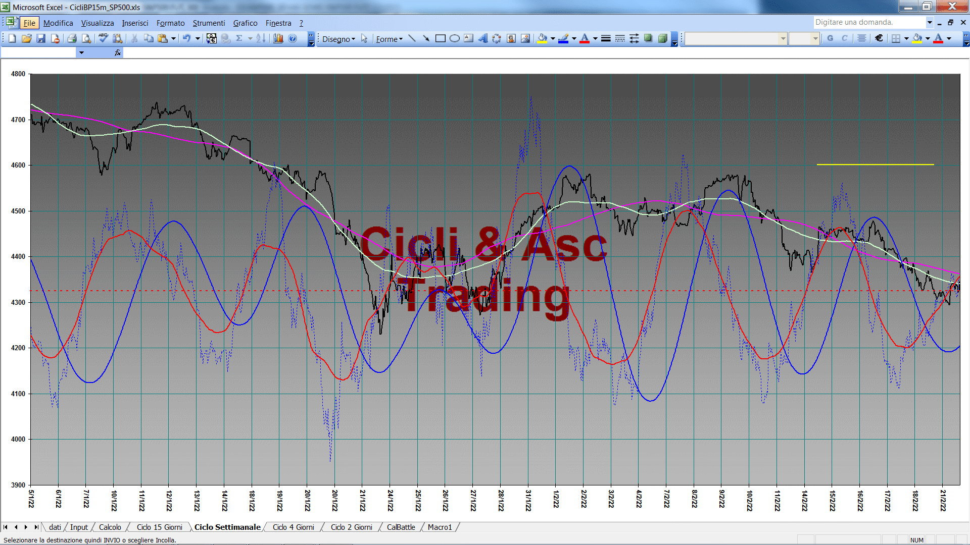970x545 pixels.
Task: Open Print Preview
Action: point(86,38)
